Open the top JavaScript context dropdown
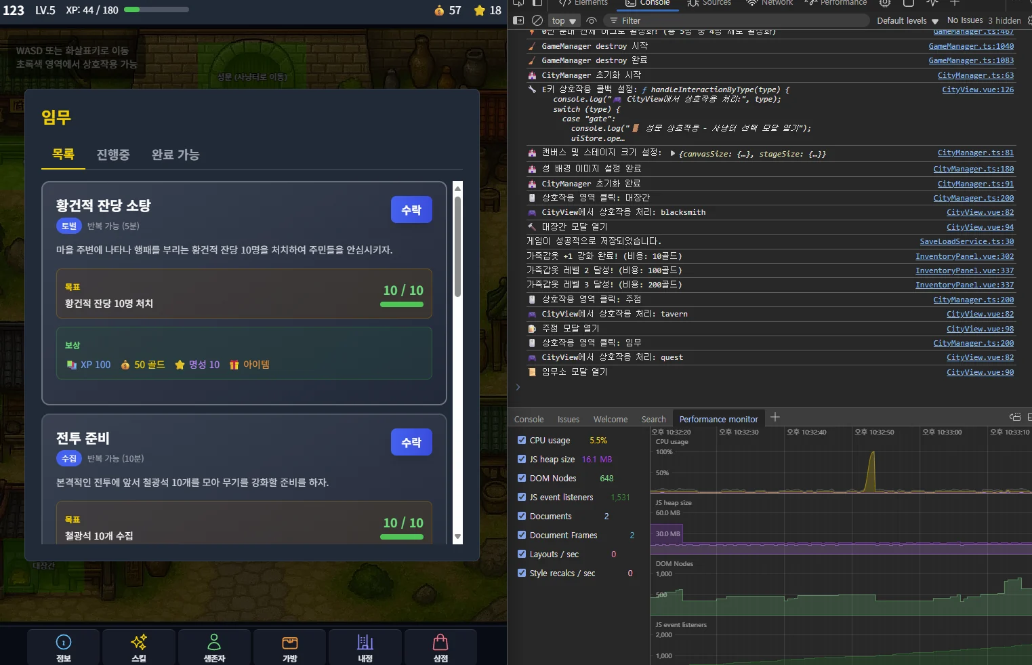This screenshot has width=1032, height=665. (x=564, y=20)
